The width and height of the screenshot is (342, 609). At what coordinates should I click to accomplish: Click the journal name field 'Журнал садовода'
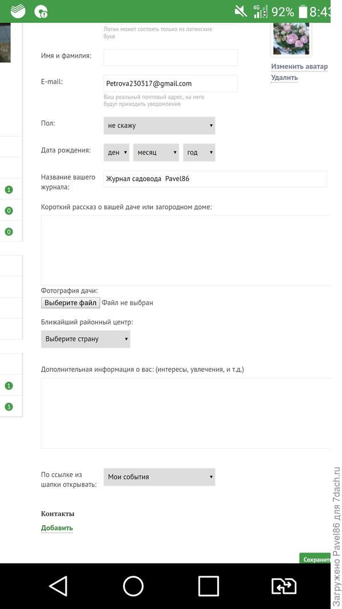click(x=215, y=179)
